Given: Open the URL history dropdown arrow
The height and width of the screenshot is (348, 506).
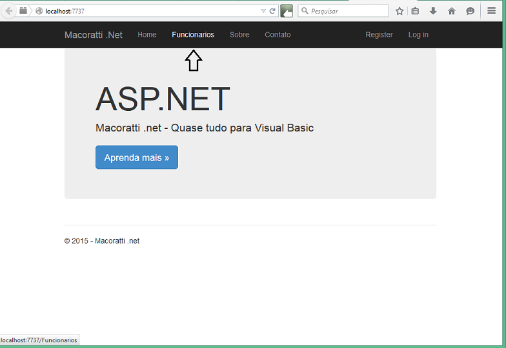Looking at the screenshot, I should [x=263, y=12].
